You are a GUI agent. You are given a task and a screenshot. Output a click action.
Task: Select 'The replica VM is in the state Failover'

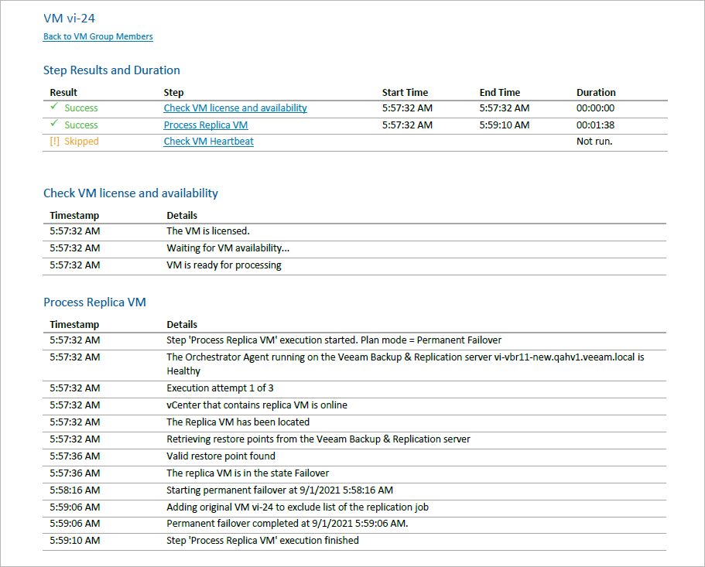pos(248,473)
